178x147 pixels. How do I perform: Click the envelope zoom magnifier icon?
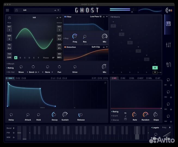(105, 83)
